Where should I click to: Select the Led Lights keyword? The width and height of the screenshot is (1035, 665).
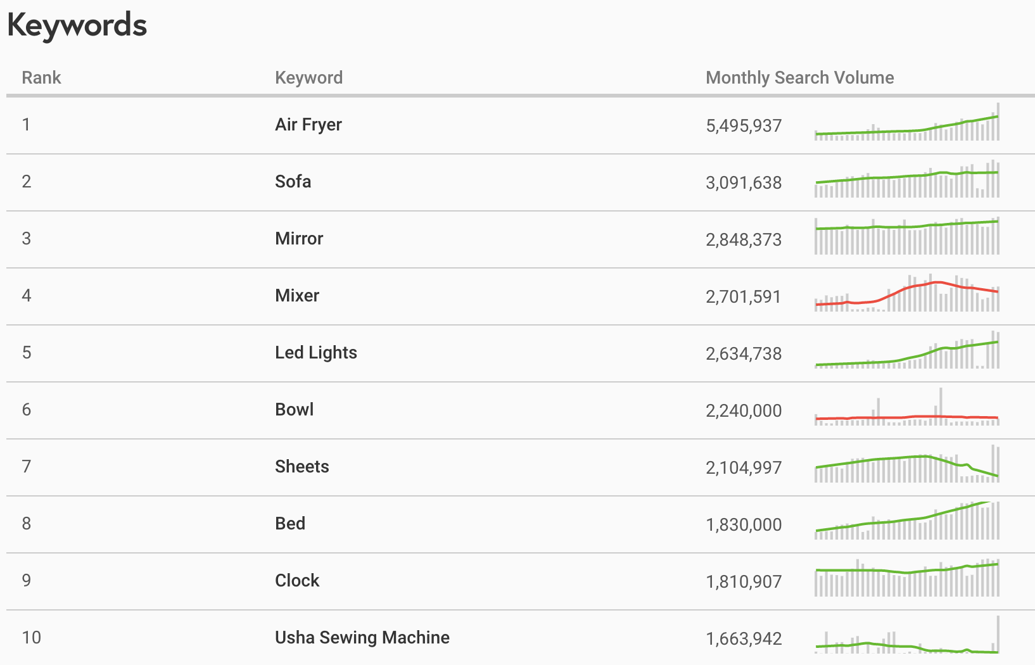[316, 352]
